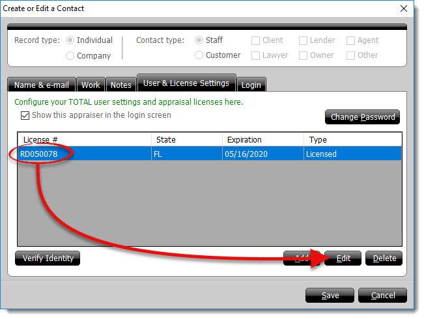424x319 pixels.
Task: Select the Company record type
Action: (70, 56)
